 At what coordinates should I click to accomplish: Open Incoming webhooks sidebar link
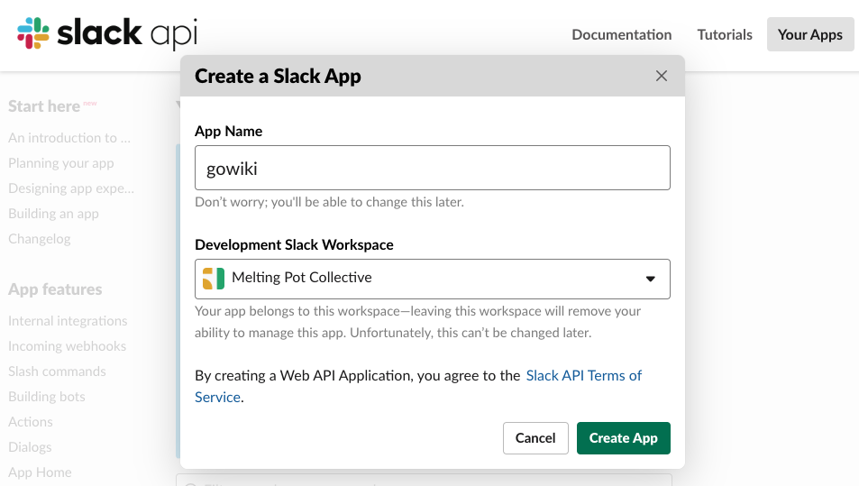point(68,345)
